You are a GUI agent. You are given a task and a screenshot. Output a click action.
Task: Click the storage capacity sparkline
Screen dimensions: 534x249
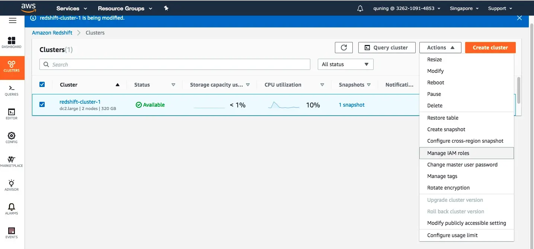(x=209, y=107)
